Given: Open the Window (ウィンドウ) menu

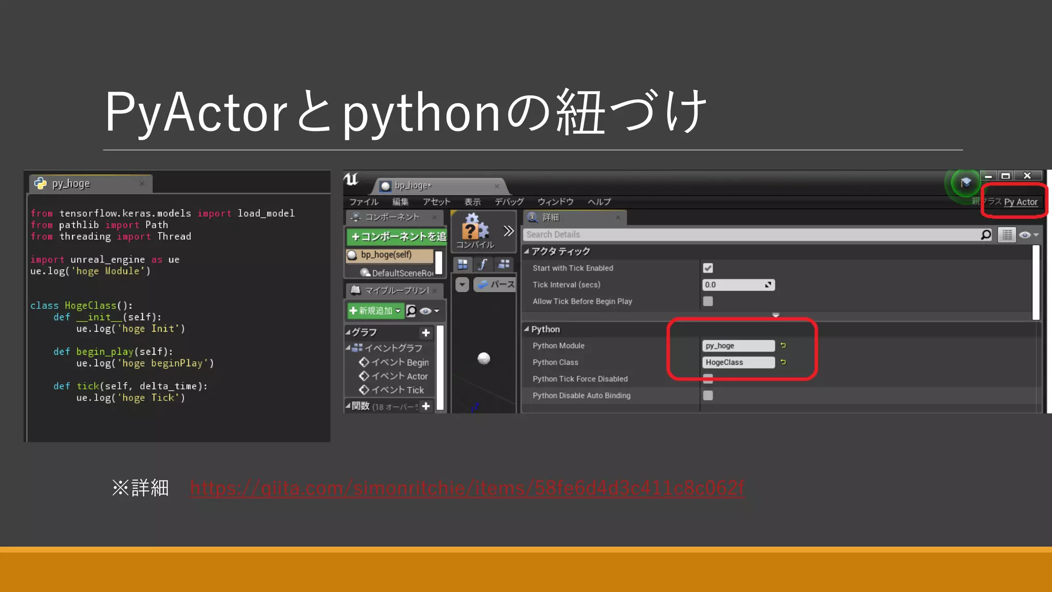Looking at the screenshot, I should [x=555, y=202].
